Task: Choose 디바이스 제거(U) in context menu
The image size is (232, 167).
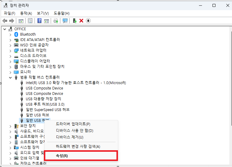Action: tap(81, 137)
